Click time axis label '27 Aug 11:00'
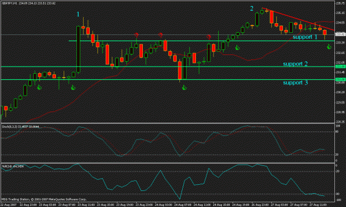Image resolution: width=346 pixels, height=207 pixels. tap(318, 205)
